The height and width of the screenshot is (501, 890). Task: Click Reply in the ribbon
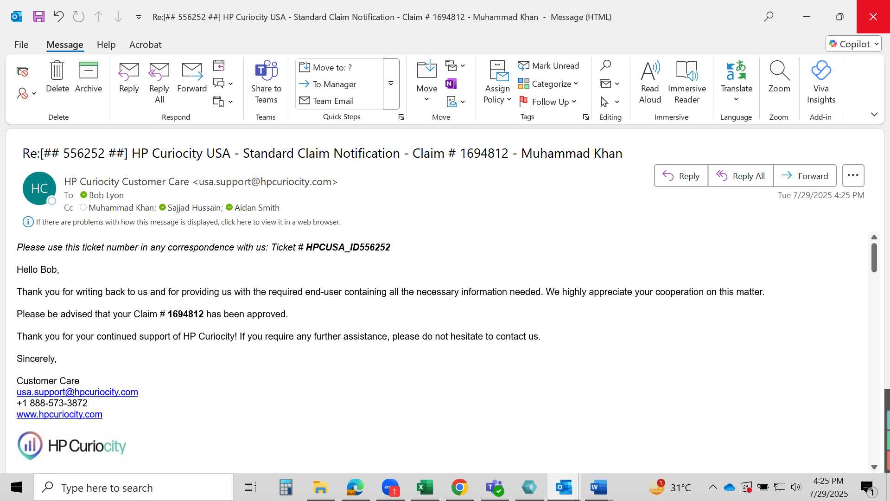click(x=129, y=77)
